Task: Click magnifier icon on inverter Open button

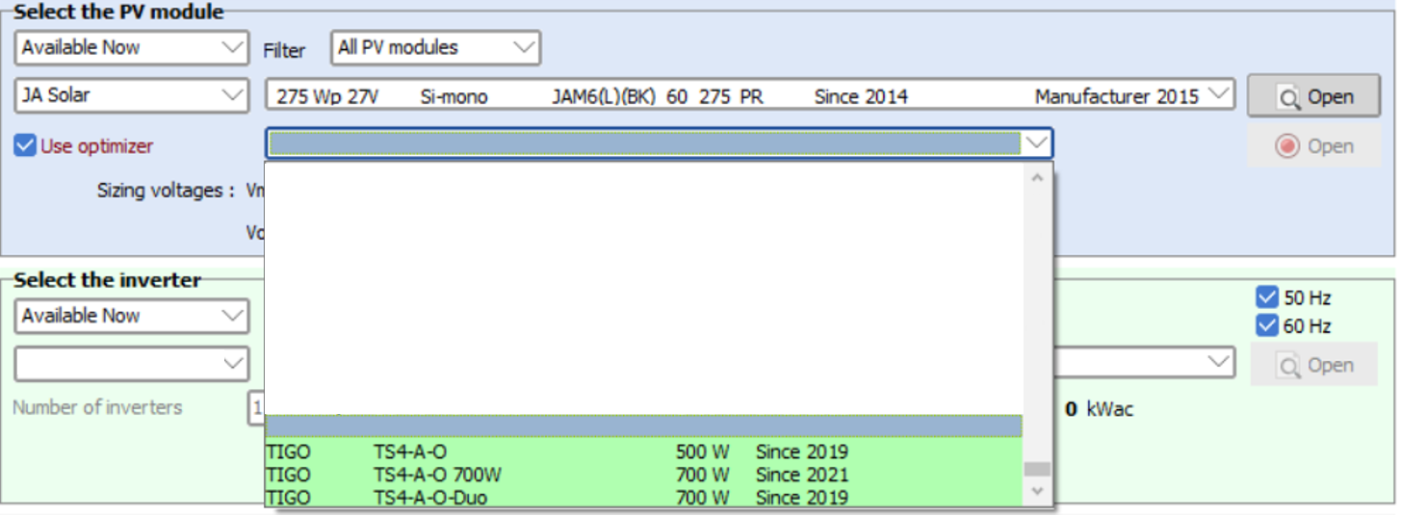Action: 1287,365
